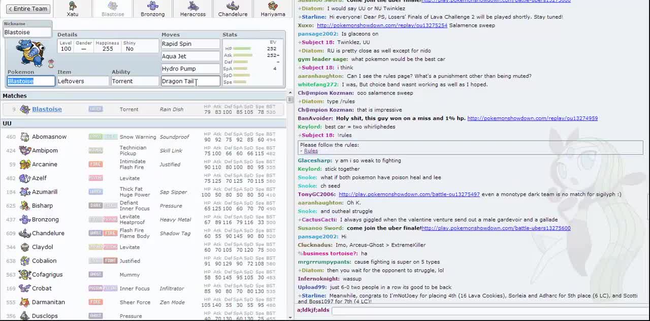
Task: Click the Pokemon list vertical scrollbar
Action: 290,203
